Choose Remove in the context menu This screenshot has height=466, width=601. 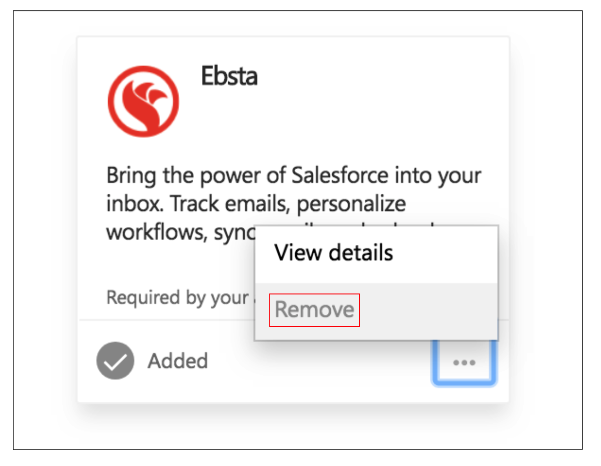tap(315, 310)
